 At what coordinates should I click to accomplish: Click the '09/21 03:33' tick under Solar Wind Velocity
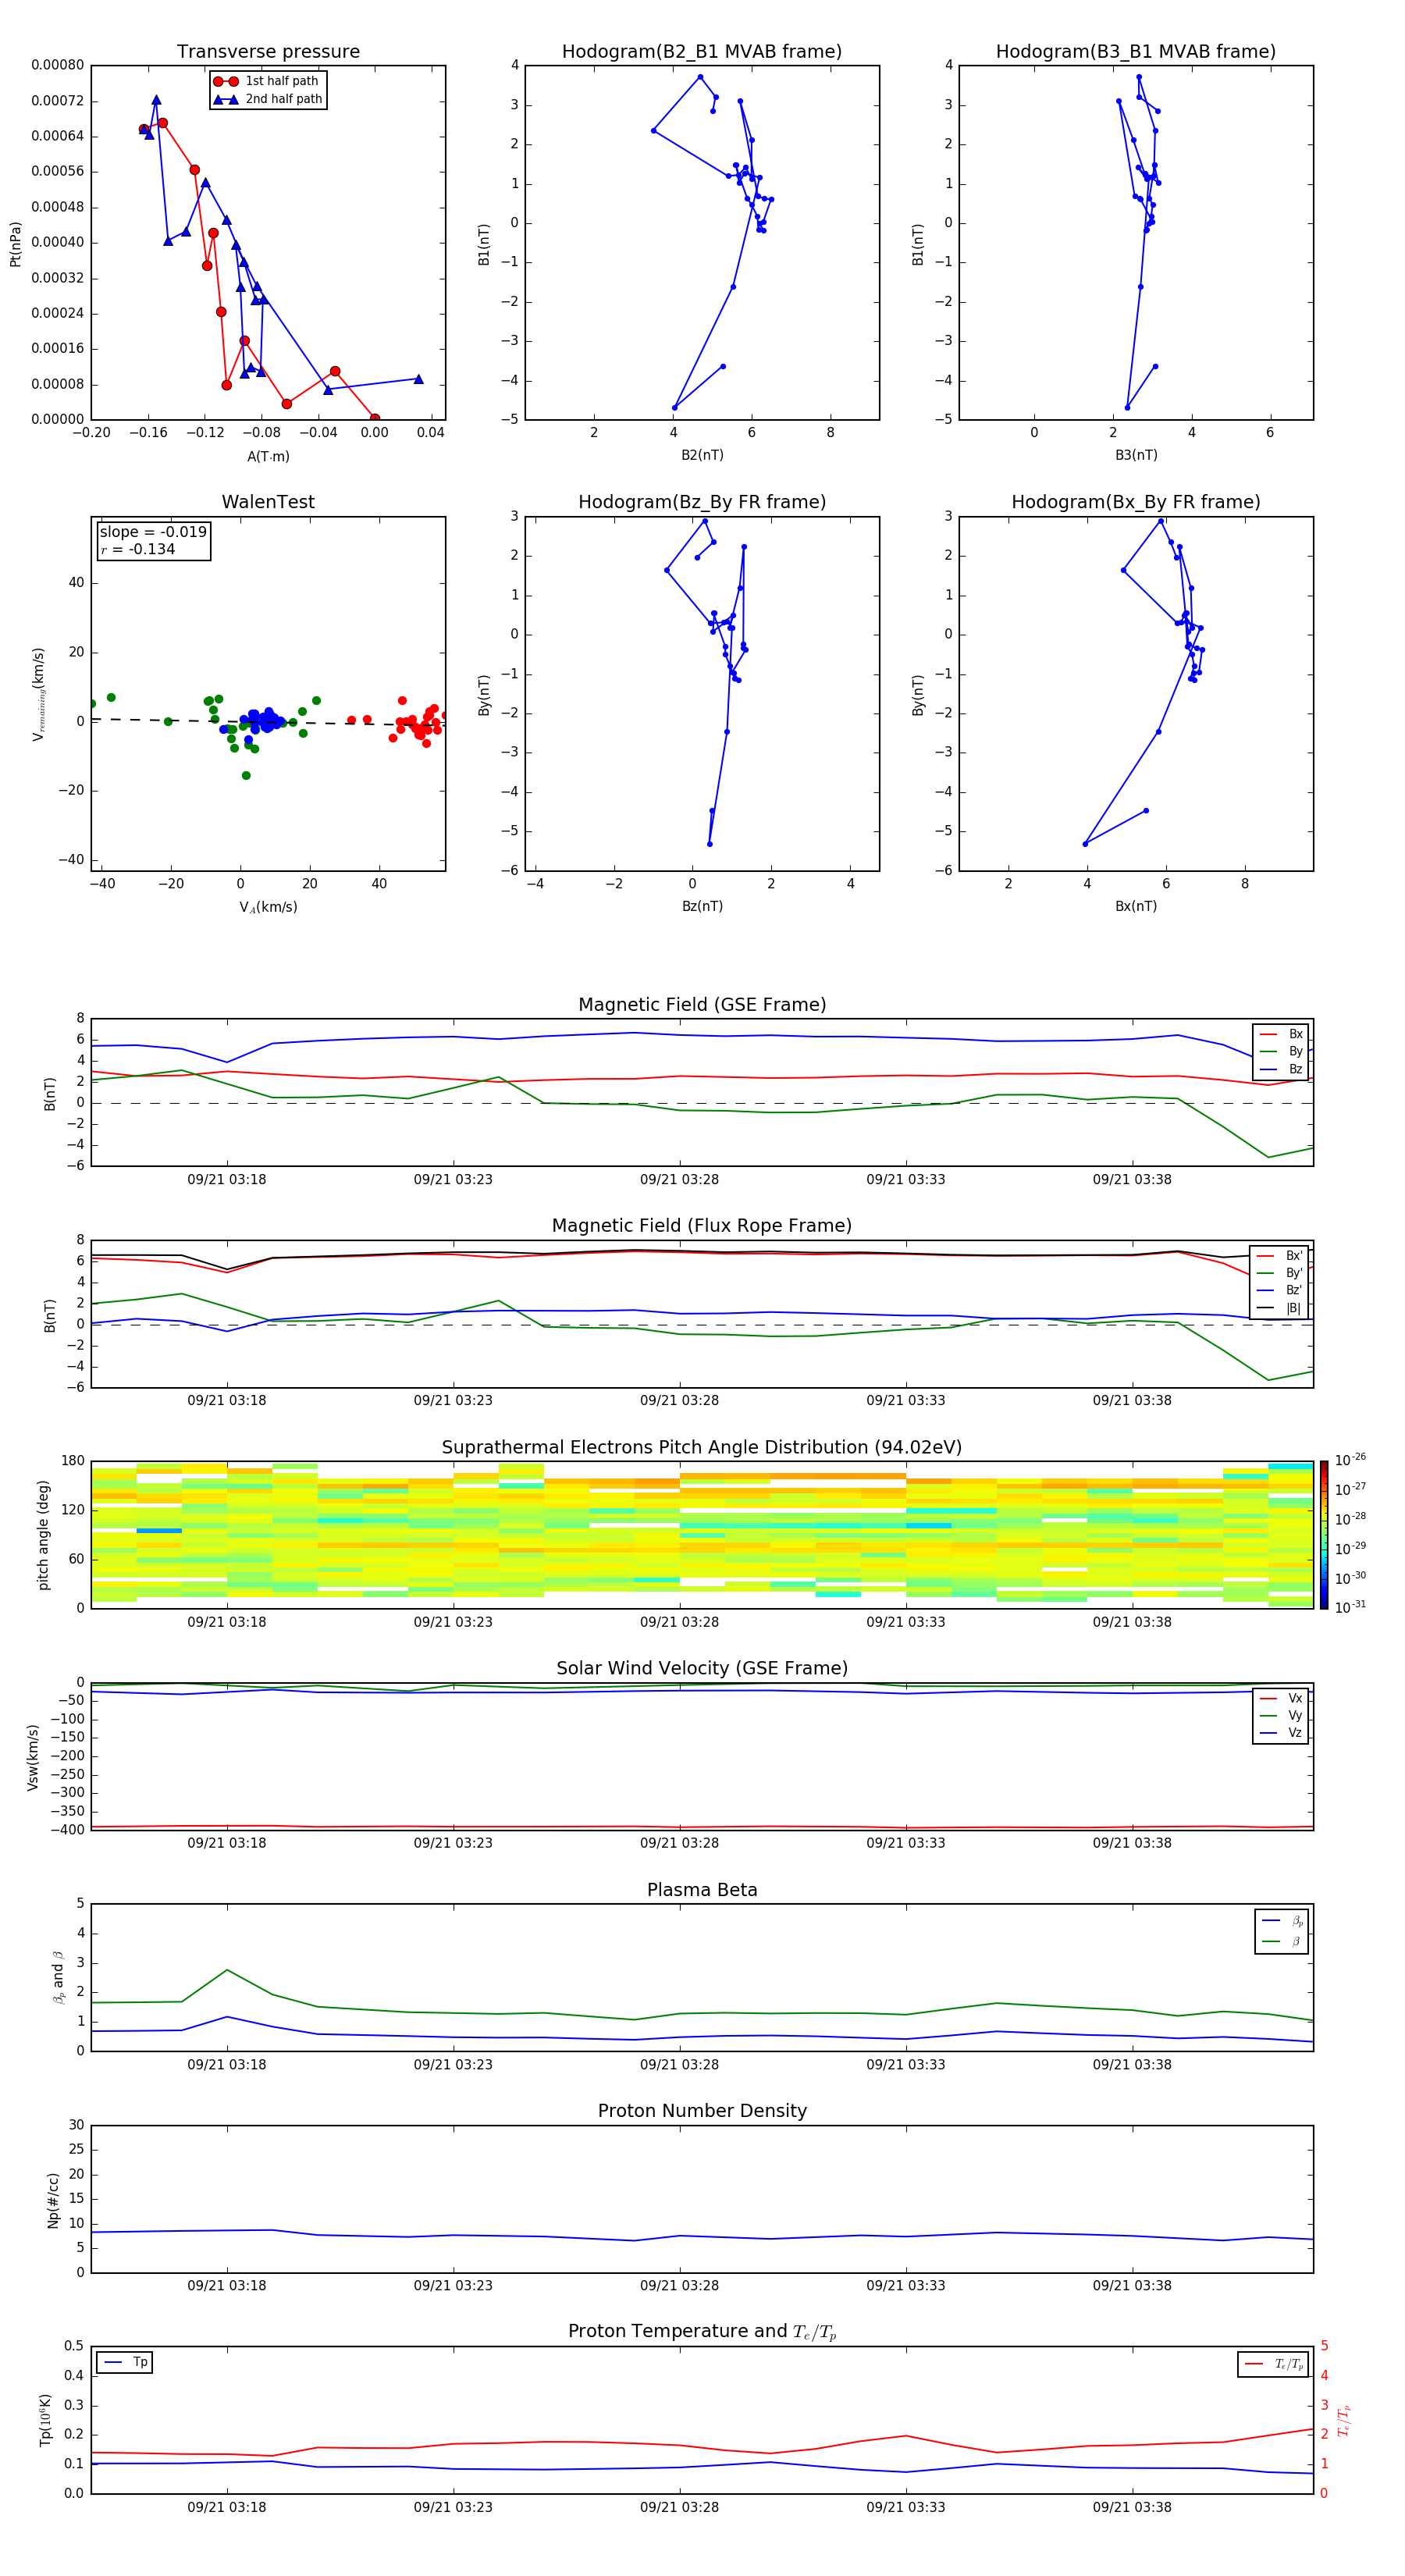[x=905, y=1843]
